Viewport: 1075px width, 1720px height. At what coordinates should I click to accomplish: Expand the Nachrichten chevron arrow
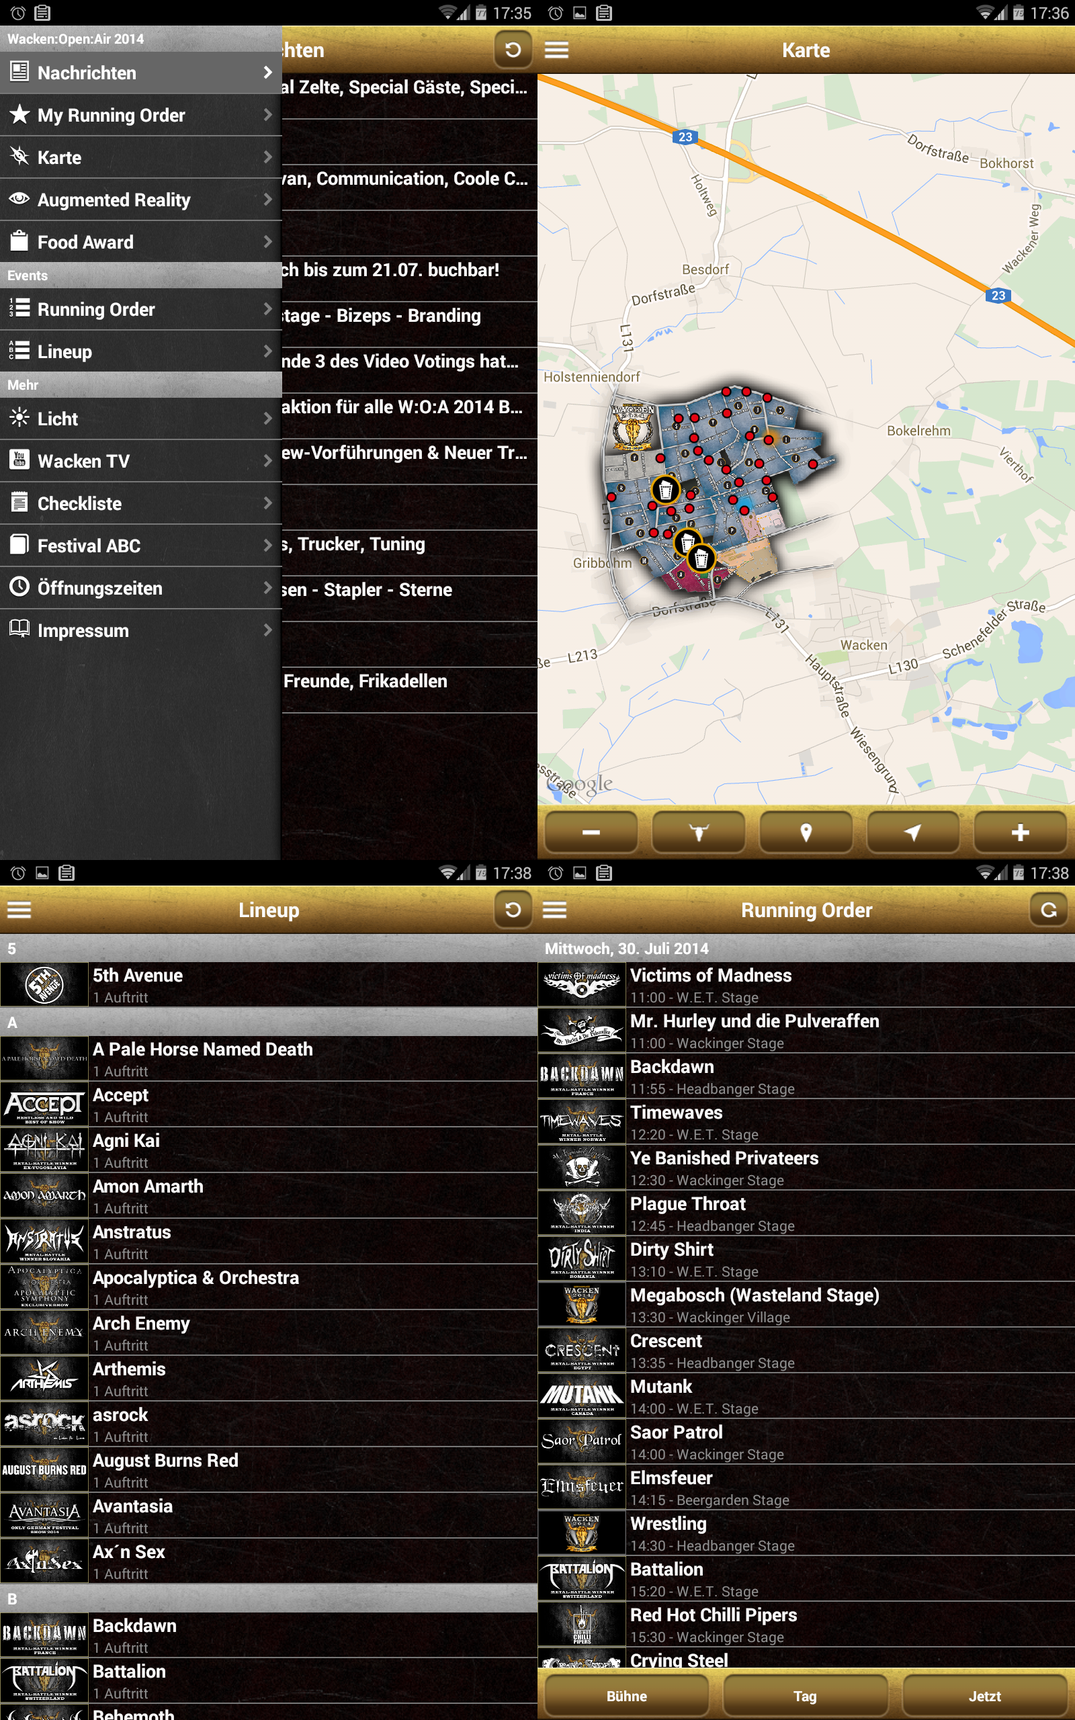pyautogui.click(x=267, y=72)
